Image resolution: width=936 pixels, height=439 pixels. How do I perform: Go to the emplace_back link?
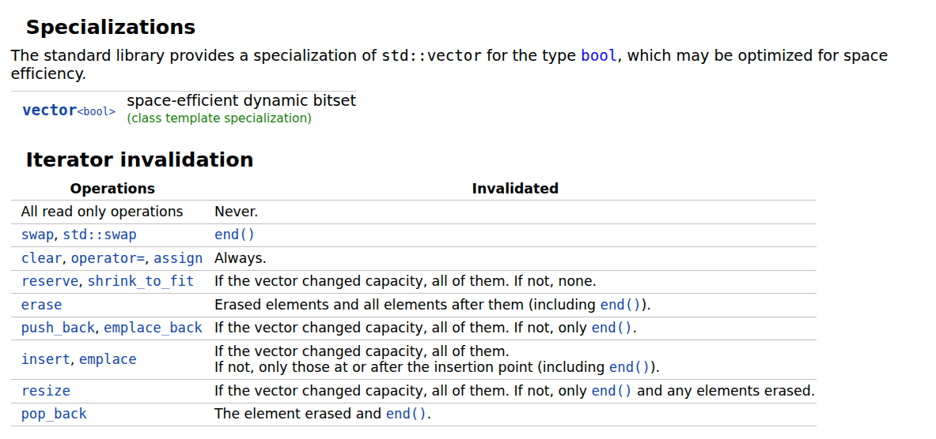click(x=153, y=328)
